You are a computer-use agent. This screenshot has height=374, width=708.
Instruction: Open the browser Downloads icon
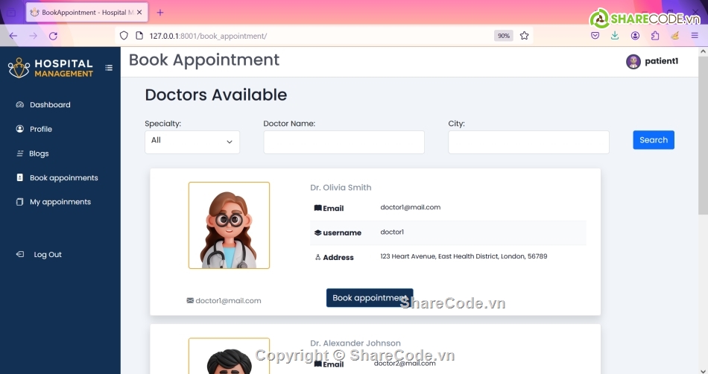pyautogui.click(x=615, y=36)
